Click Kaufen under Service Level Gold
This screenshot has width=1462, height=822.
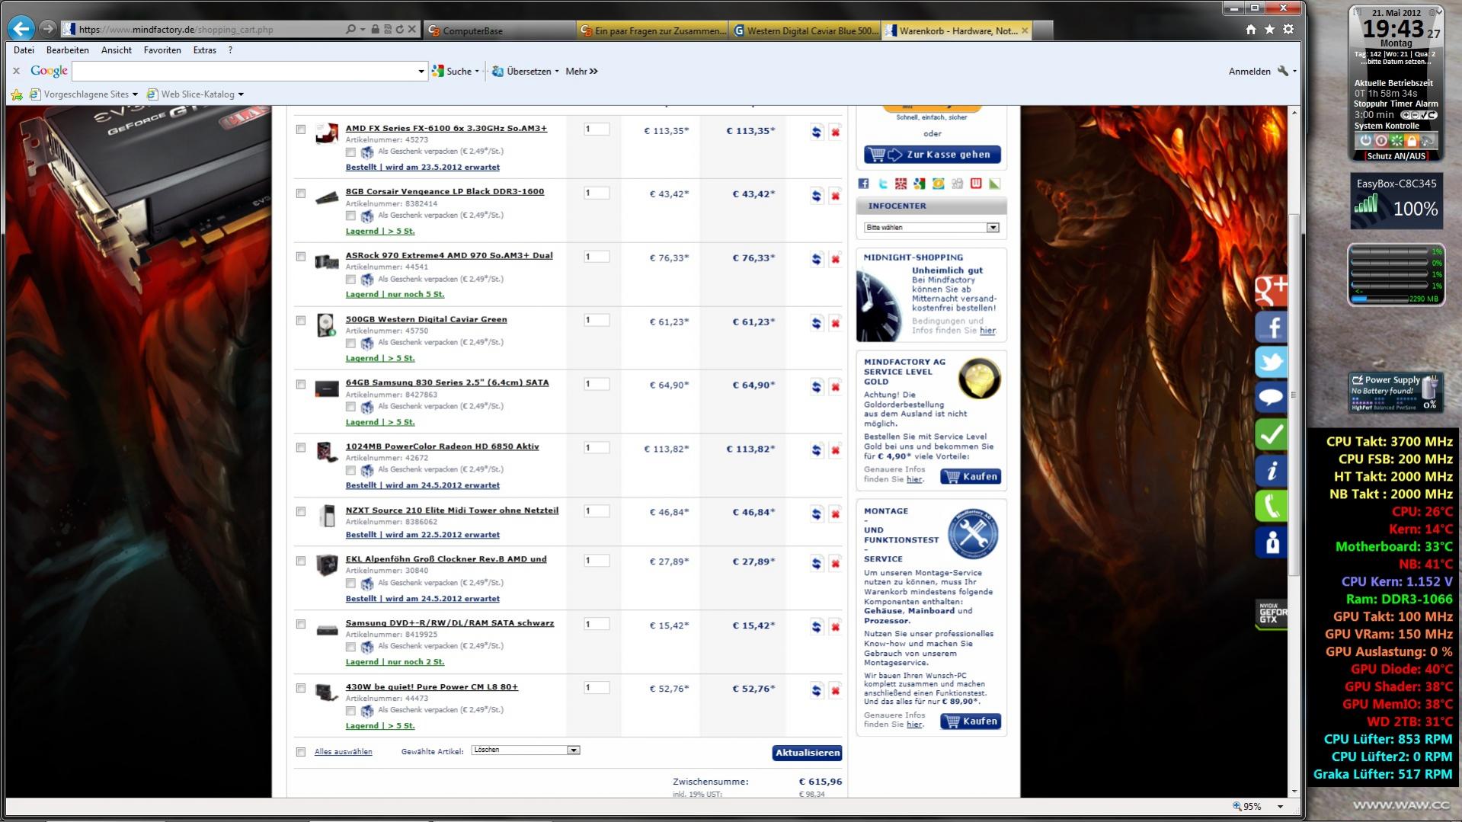tap(971, 477)
